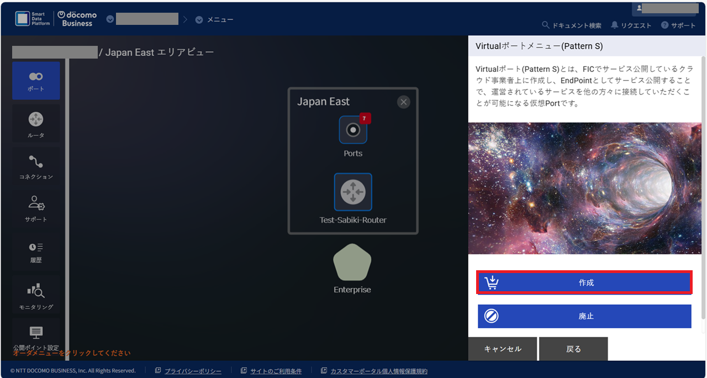
Task: Click the Ports icon in Japan East
Action: tap(352, 130)
